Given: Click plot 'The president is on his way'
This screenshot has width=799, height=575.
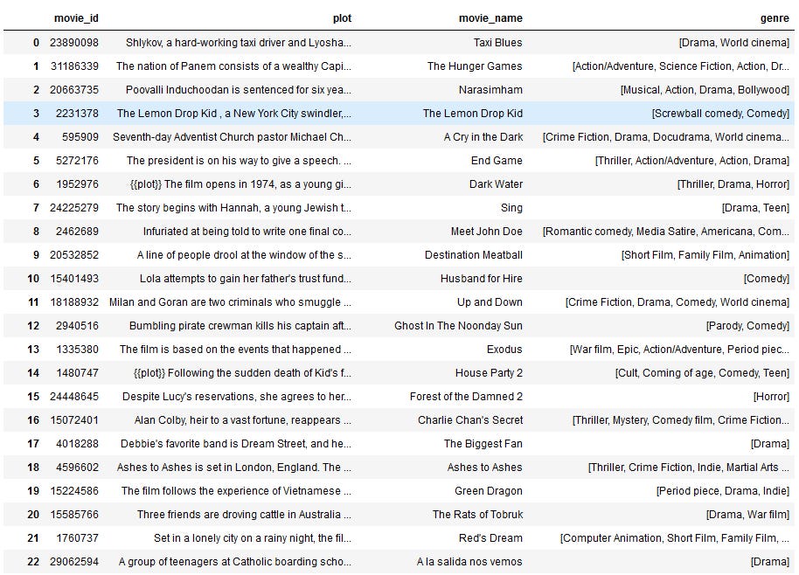Looking at the screenshot, I should 239,161.
